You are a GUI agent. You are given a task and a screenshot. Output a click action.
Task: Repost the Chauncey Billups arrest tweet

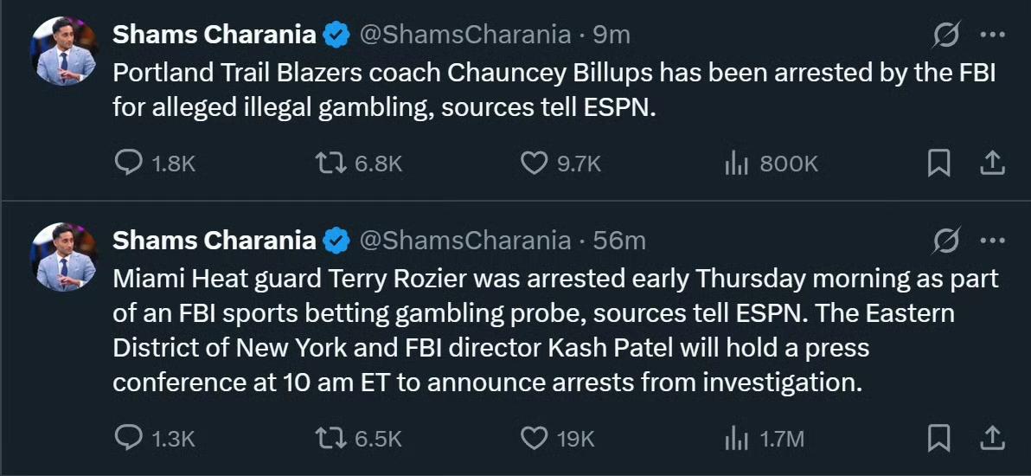(333, 163)
